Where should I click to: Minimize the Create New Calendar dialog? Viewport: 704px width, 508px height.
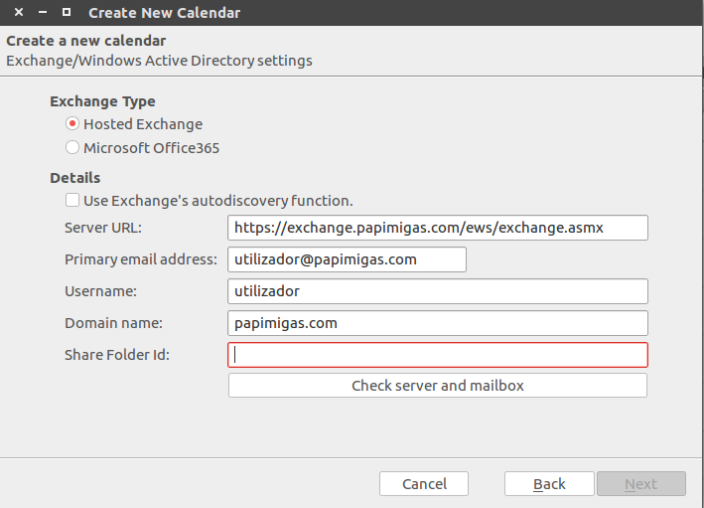pyautogui.click(x=43, y=13)
